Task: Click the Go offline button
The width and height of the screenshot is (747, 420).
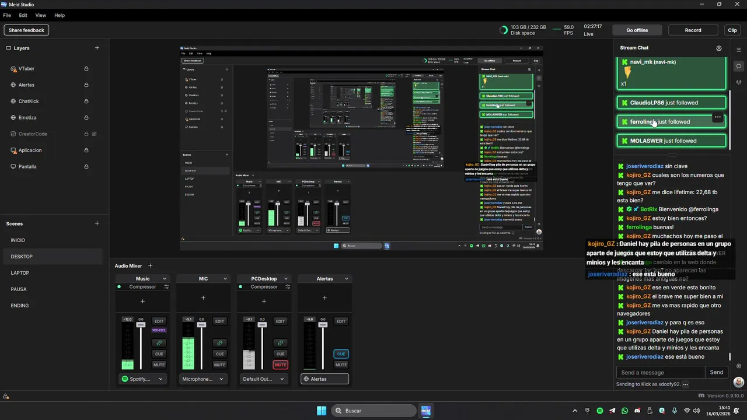Action: click(637, 30)
